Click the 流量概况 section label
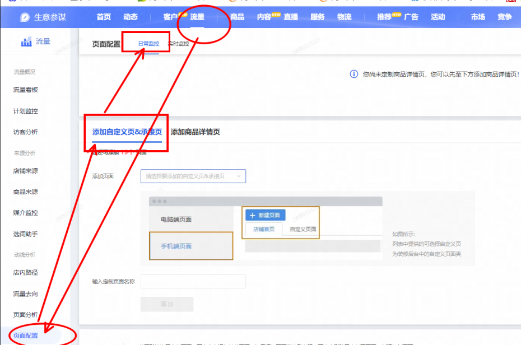This screenshot has height=345, width=521. click(x=25, y=72)
